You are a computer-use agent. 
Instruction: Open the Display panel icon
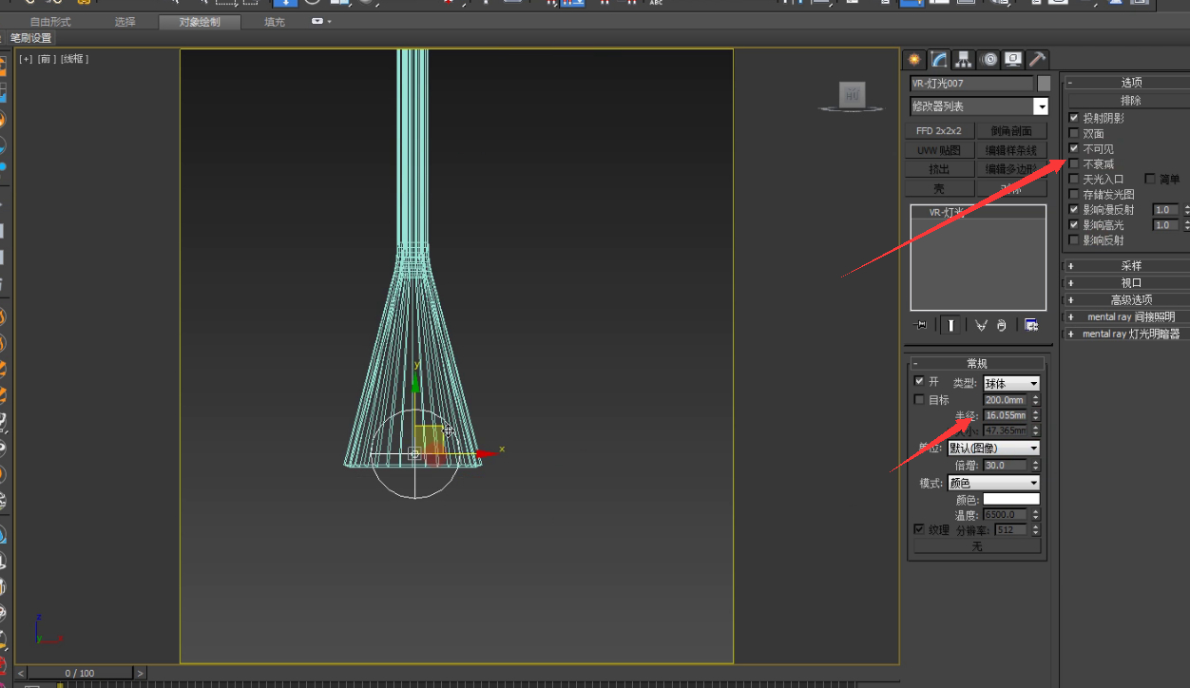pos(1013,60)
